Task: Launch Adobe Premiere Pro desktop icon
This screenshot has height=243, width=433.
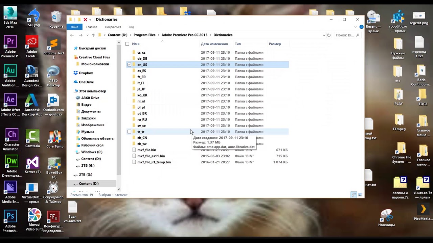Action: [x=10, y=47]
